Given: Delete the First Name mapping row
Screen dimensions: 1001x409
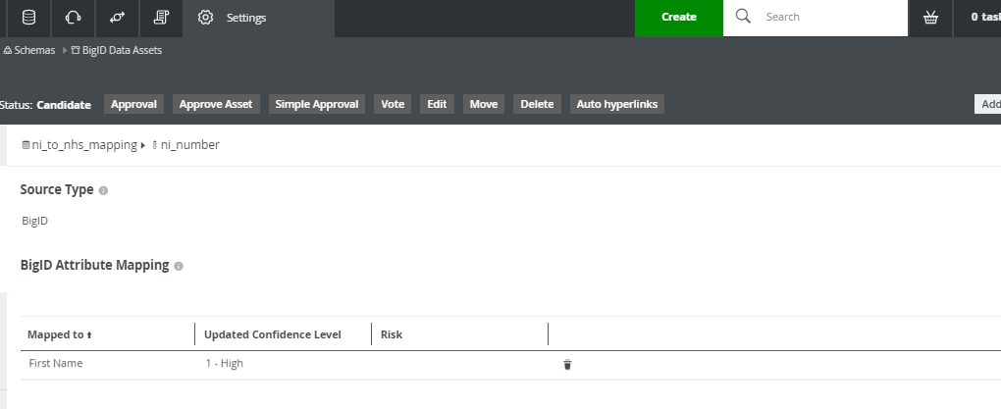Looking at the screenshot, I should tap(567, 364).
